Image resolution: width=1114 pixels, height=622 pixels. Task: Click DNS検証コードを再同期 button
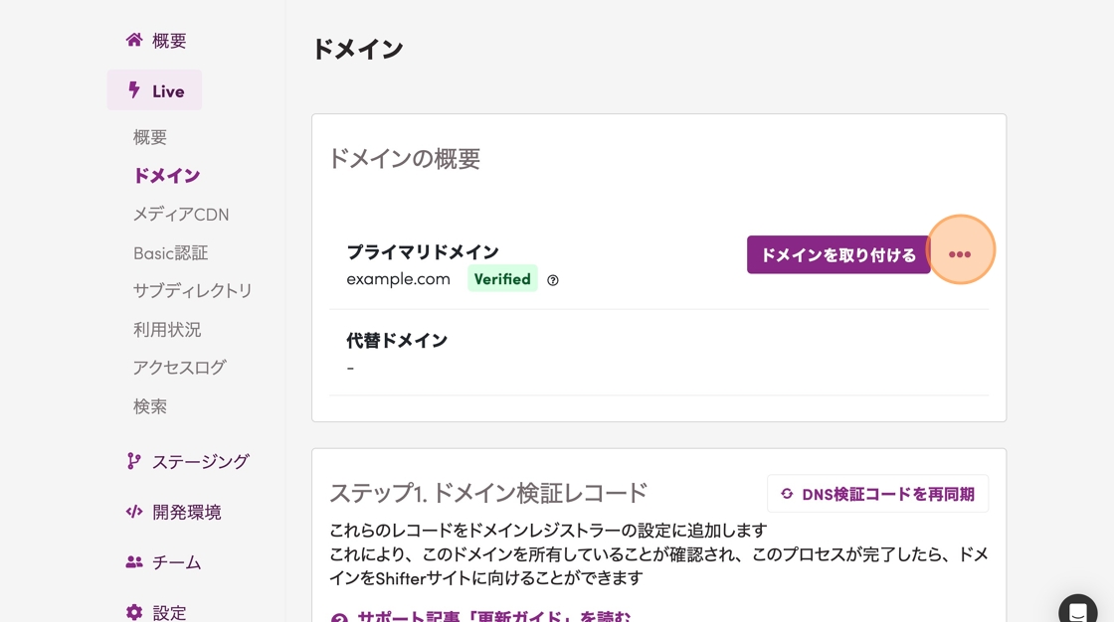pos(877,494)
